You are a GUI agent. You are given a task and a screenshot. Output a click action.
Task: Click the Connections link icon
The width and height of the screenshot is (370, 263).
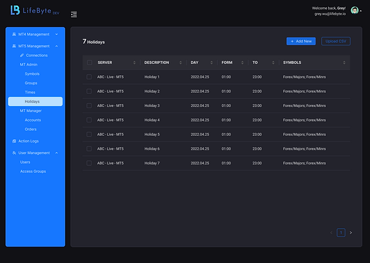pos(22,56)
